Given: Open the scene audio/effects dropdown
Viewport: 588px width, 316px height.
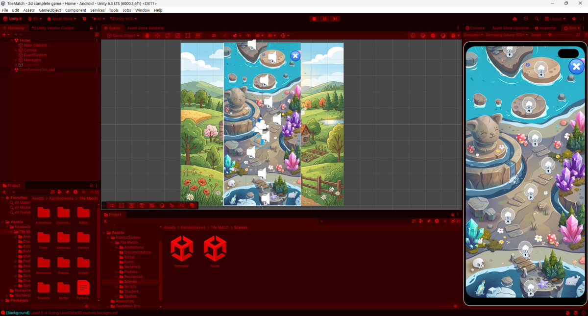Looking at the screenshot, I should click(236, 35).
